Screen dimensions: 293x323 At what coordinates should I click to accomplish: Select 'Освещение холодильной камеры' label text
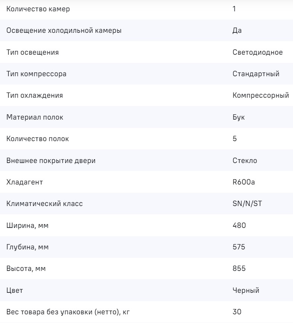click(x=64, y=31)
